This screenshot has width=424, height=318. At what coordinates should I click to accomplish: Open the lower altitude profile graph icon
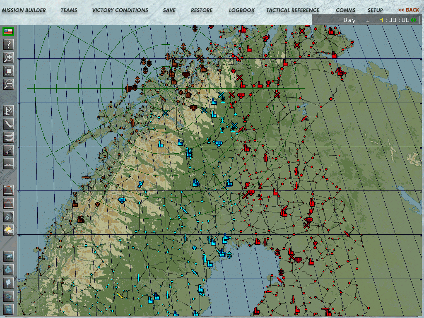(x=8, y=203)
